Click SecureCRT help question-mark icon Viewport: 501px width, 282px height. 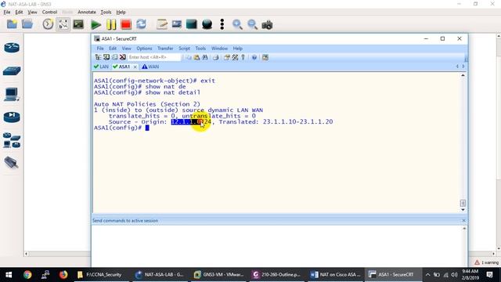pyautogui.click(x=254, y=57)
